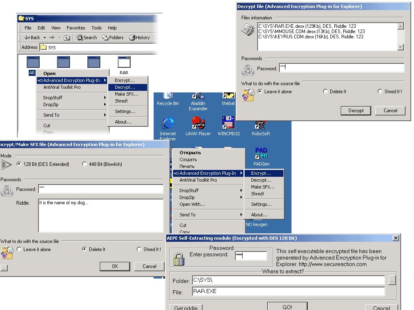Click the Search toolbar button in Explorer
Viewport: 414px width, 310px height.
click(x=86, y=37)
